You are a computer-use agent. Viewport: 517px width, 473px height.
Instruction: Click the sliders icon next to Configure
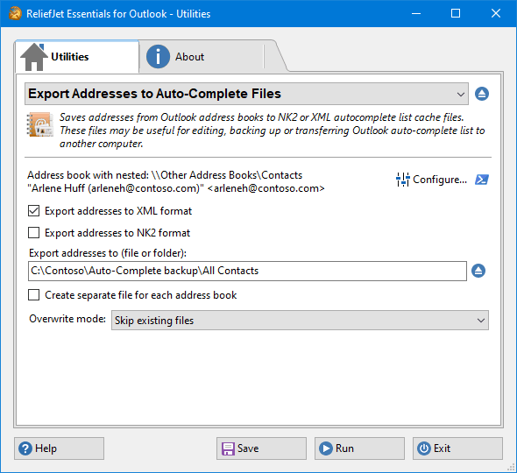[x=402, y=180]
